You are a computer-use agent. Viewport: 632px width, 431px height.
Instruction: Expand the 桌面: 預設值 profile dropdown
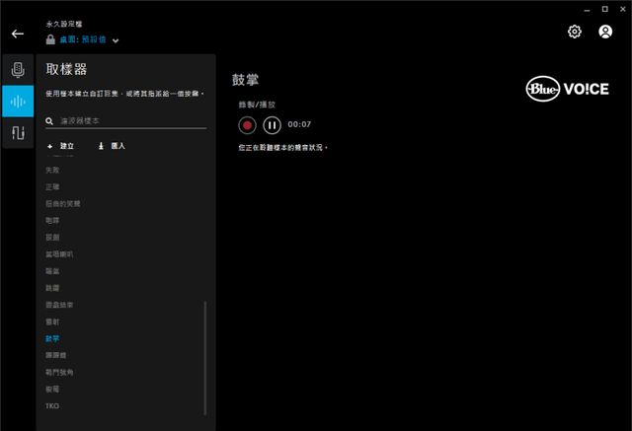(116, 40)
